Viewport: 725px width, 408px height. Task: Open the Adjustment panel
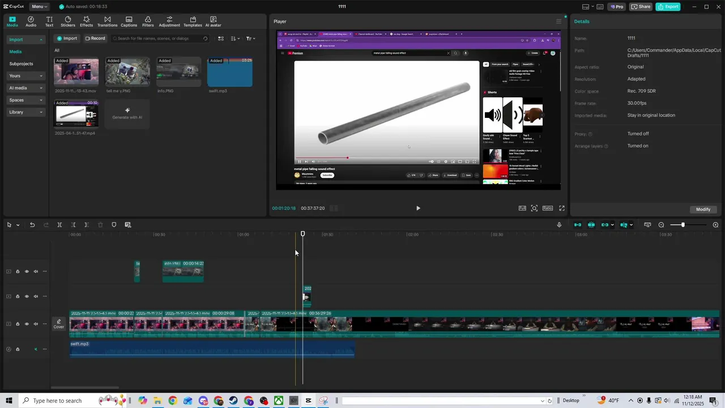tap(169, 22)
